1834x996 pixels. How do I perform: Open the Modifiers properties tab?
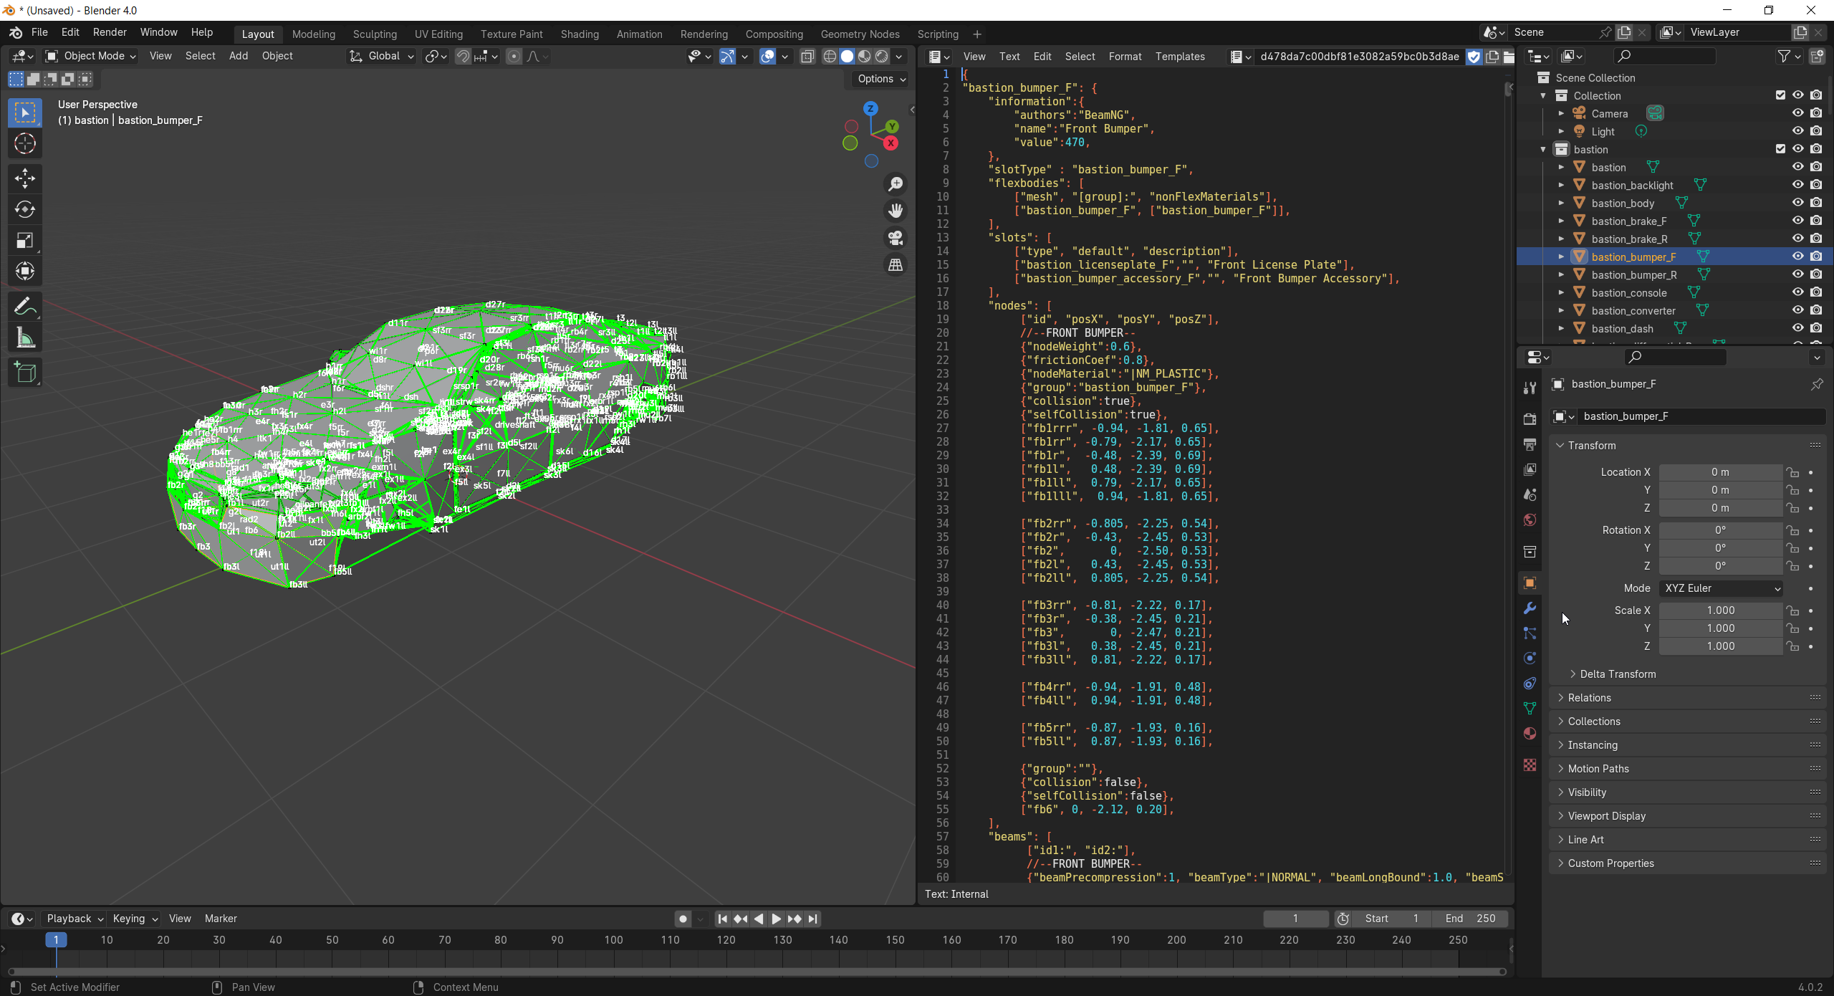pos(1530,608)
